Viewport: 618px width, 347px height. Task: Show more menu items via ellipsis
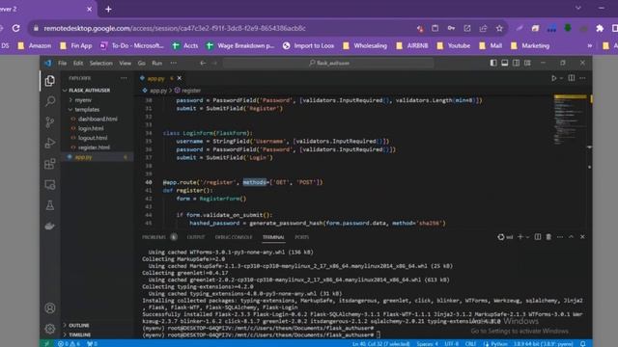174,63
